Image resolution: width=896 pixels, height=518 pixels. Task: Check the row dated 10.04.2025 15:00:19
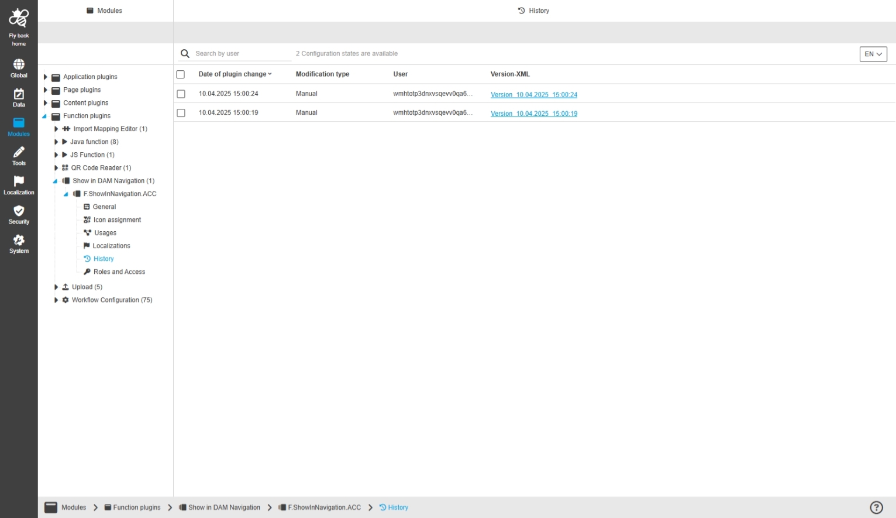point(181,113)
